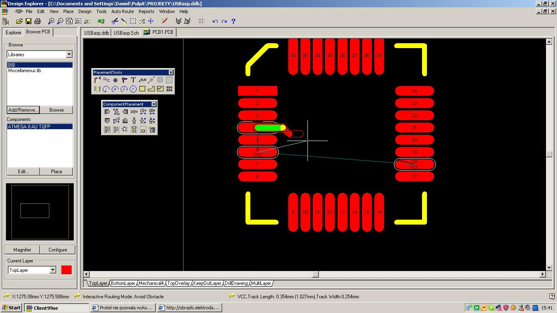Click the Configure button
Screen dimensions: 557x313
(58, 250)
